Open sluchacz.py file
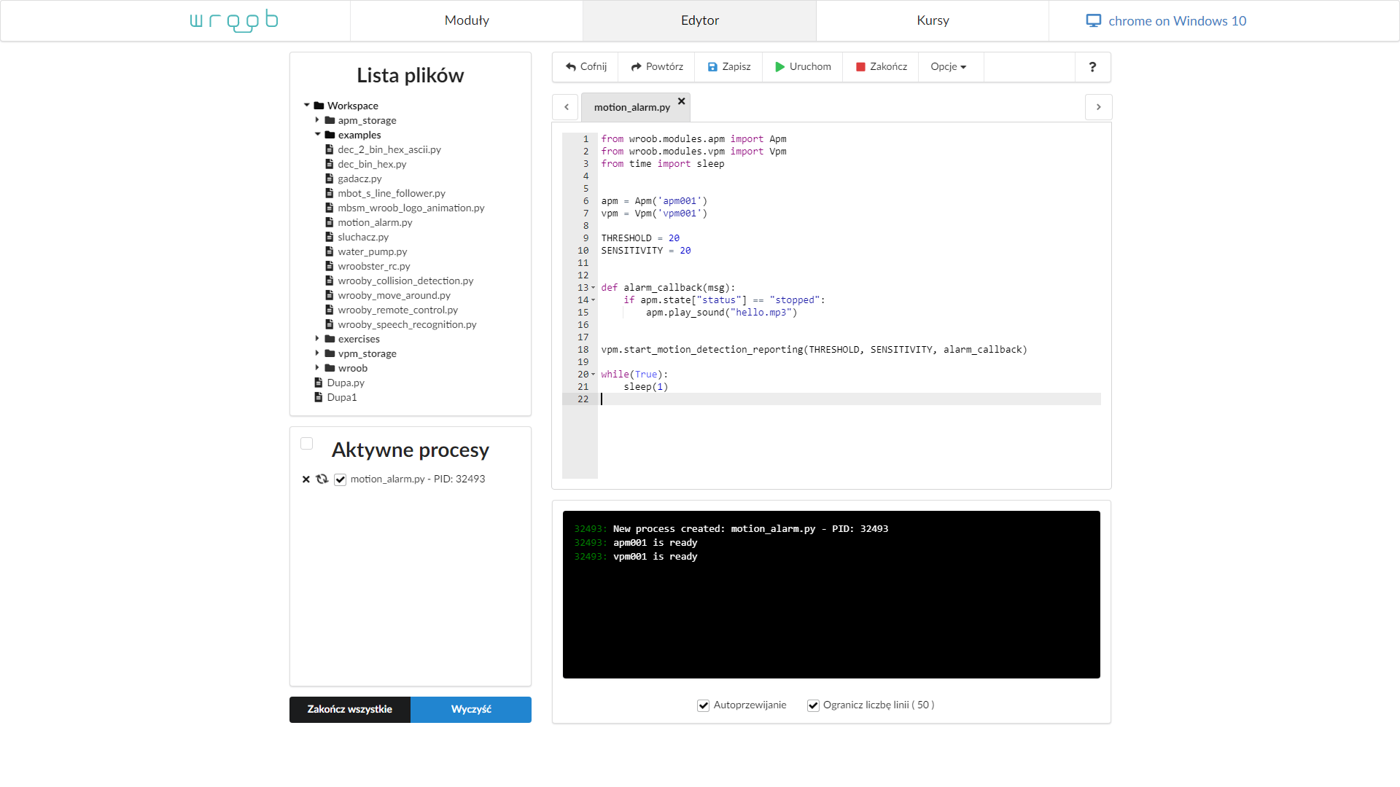 363,237
